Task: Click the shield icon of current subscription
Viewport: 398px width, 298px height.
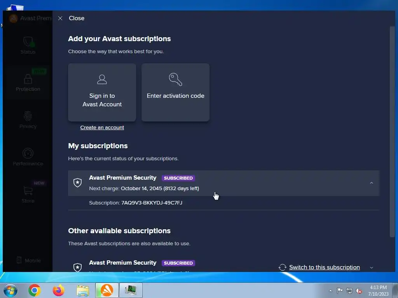Action: click(x=77, y=183)
